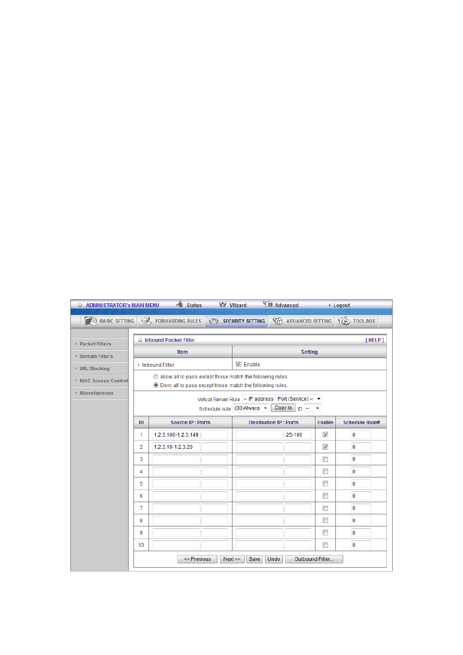Click the Toolbox gear icon
This screenshot has height=655, width=463.
[x=344, y=321]
